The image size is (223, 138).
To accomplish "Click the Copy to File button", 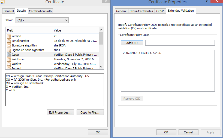I will [x=90, y=112].
